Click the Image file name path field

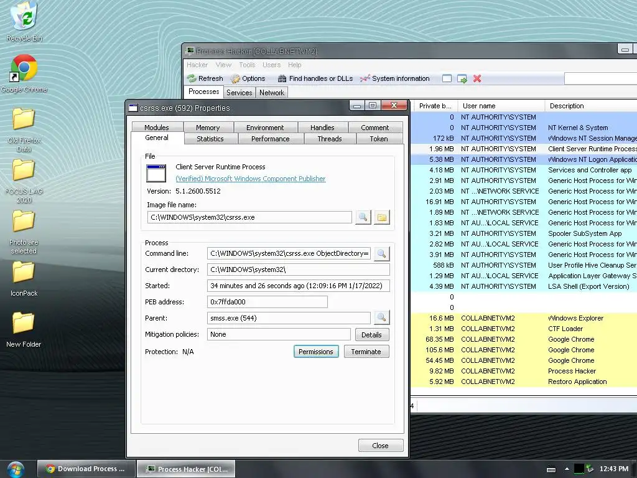[249, 217]
